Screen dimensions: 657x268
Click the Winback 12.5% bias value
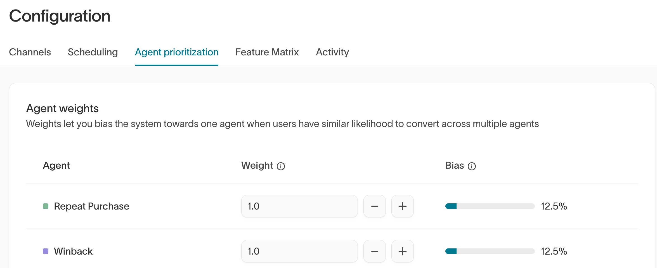(554, 251)
